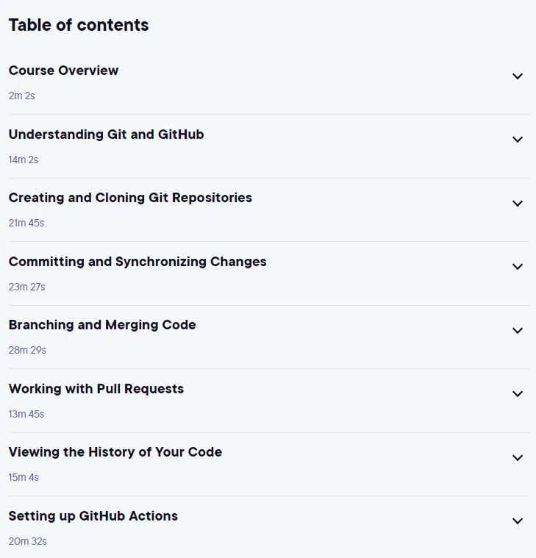The width and height of the screenshot is (536, 558).
Task: Open Creating and Cloning Git Repositories title
Action: tap(130, 198)
